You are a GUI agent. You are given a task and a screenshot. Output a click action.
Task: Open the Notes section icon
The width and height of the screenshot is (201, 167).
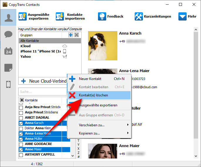coord(8,68)
